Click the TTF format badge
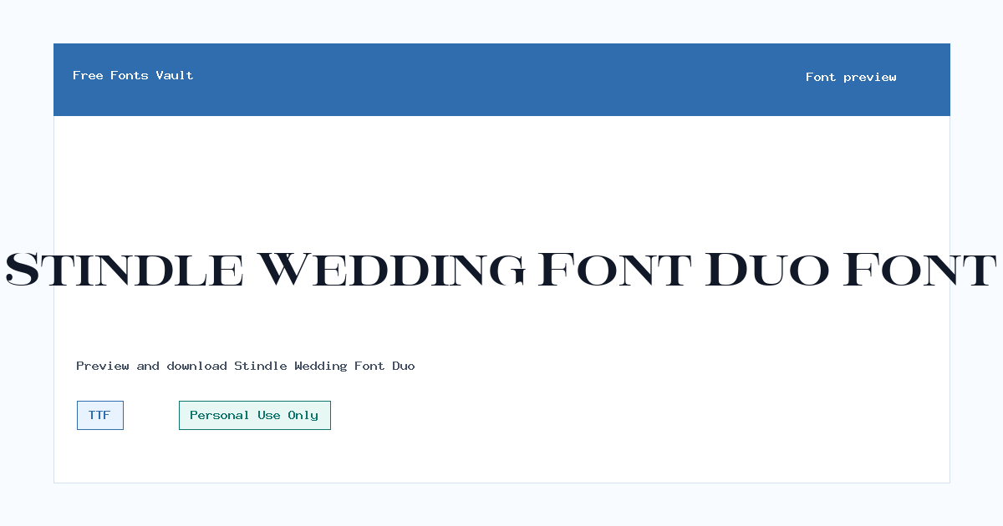 coord(100,415)
